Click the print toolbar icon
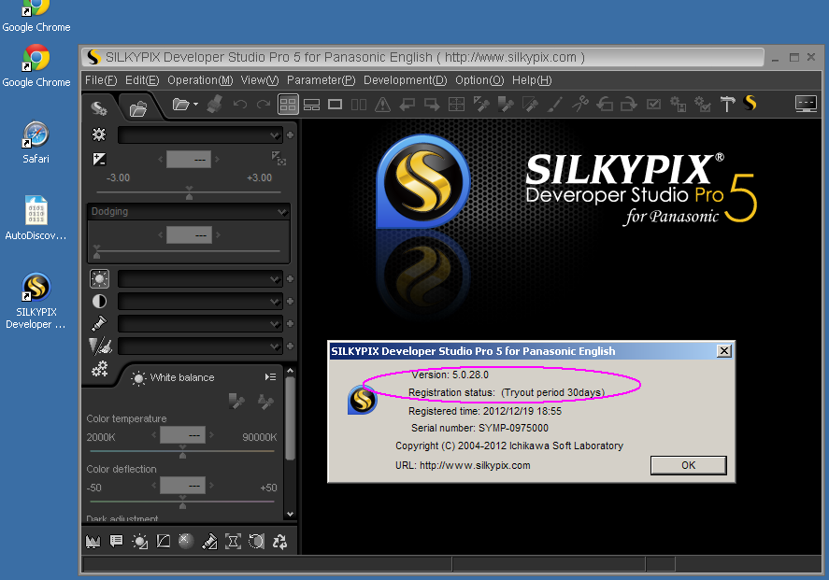The image size is (829, 580). pyautogui.click(x=214, y=104)
